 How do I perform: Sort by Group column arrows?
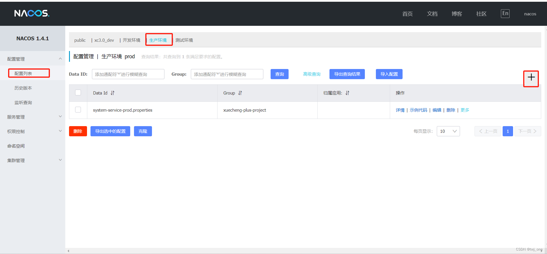click(240, 93)
